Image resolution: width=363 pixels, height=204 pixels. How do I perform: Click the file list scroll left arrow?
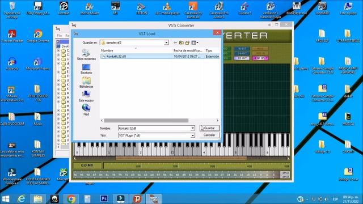click(x=102, y=121)
